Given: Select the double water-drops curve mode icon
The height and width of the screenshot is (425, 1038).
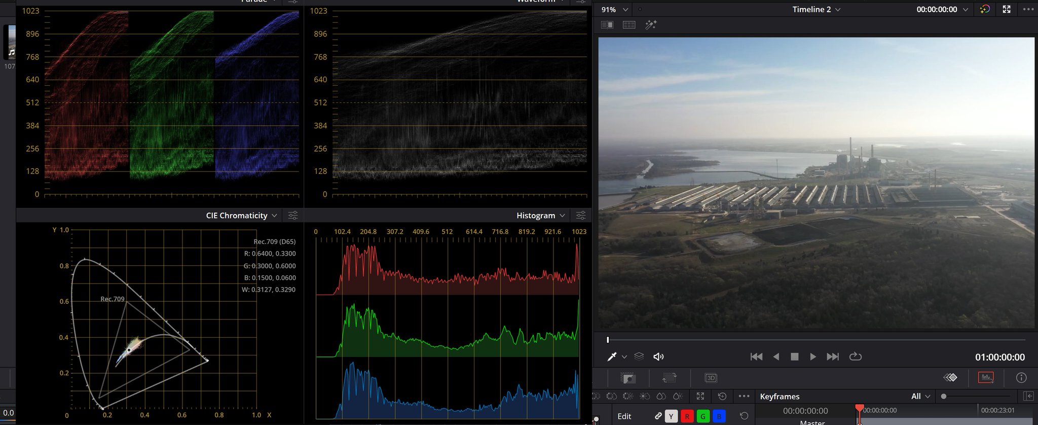Looking at the screenshot, I should click(x=661, y=396).
